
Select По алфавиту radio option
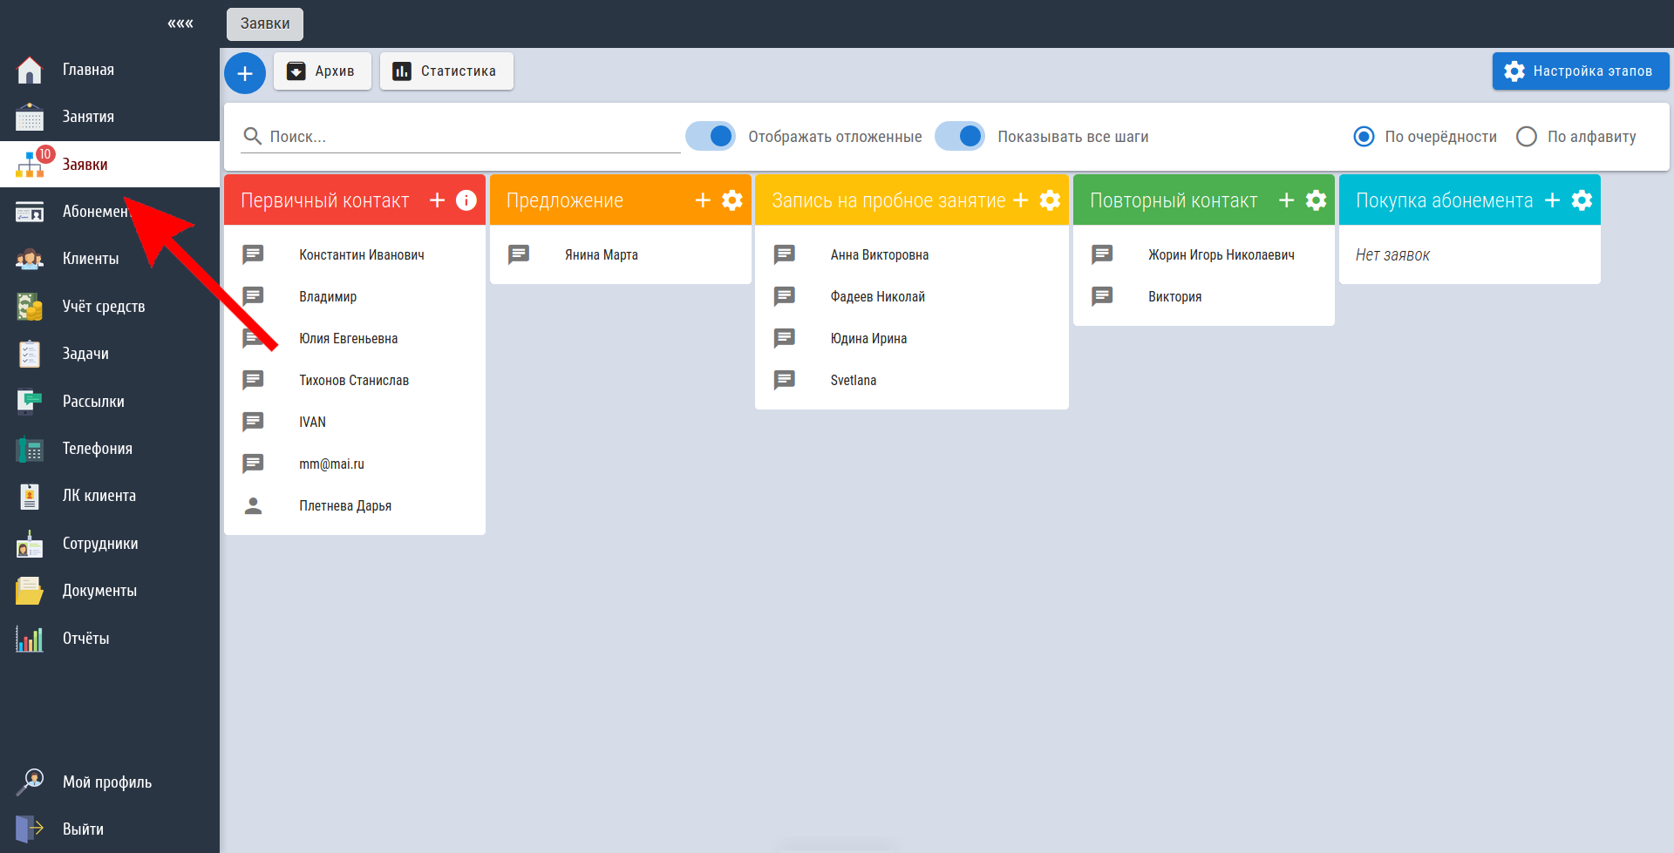(1526, 137)
